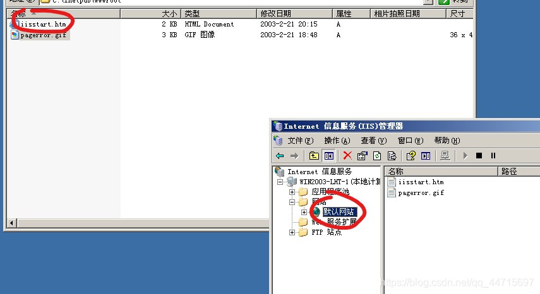540x294 pixels.
Task: Open the 帮助(H) menu
Action: pos(447,141)
